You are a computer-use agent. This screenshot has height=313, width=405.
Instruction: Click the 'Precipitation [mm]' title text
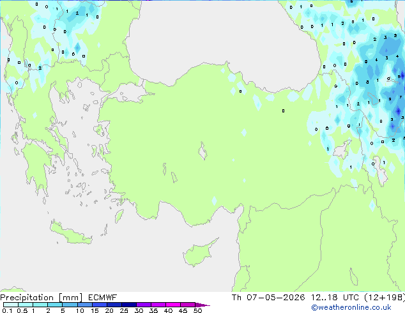[42, 298]
